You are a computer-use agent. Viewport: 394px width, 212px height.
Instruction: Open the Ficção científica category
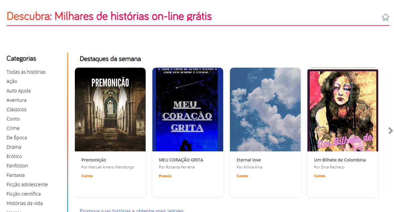tap(23, 194)
